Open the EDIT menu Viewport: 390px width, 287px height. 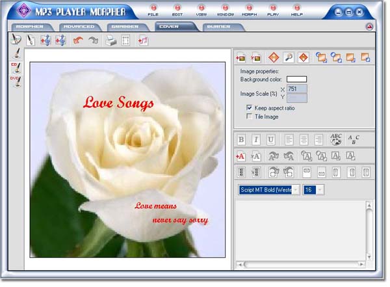point(177,11)
